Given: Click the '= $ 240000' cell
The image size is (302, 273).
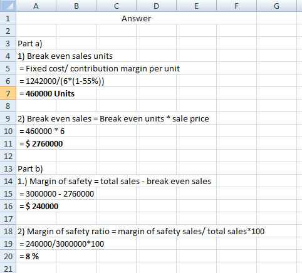Looking at the screenshot, I should click(x=39, y=206).
